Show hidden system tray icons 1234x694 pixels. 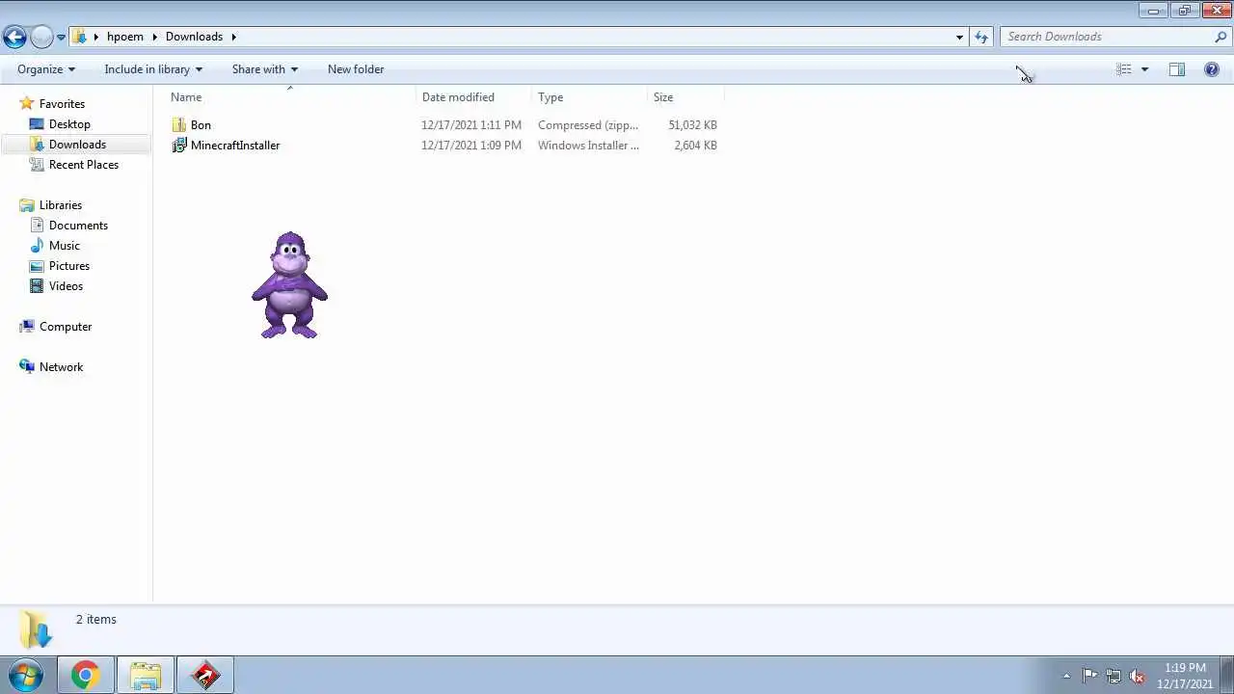click(1066, 676)
